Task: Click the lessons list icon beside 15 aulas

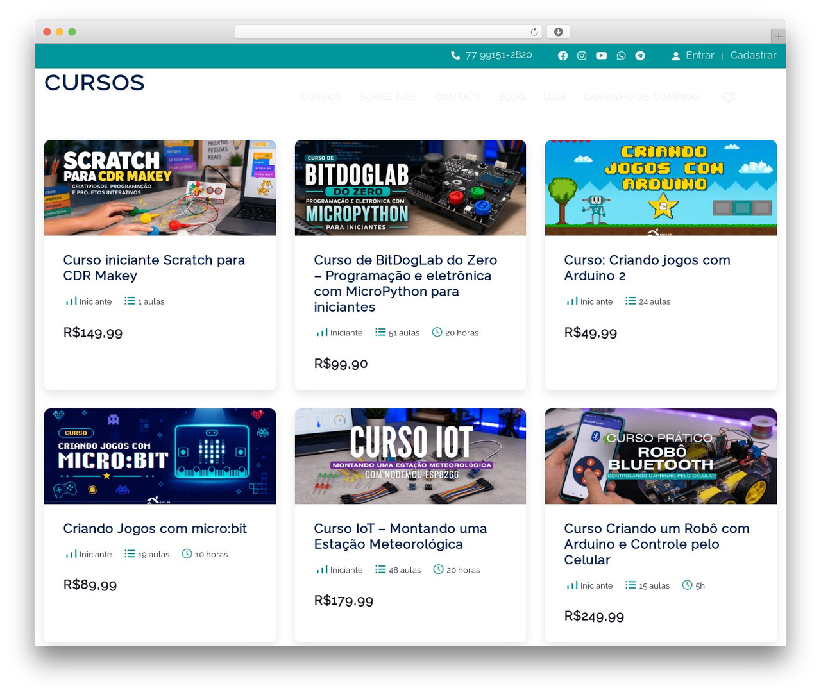Action: pos(631,585)
